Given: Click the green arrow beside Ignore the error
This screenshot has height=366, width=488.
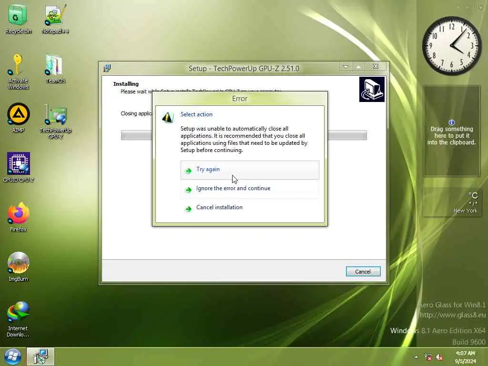Looking at the screenshot, I should click(x=188, y=190).
